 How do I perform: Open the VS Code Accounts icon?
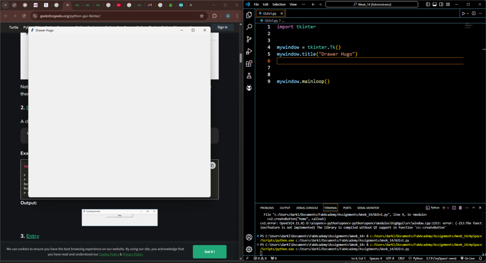coord(249,237)
